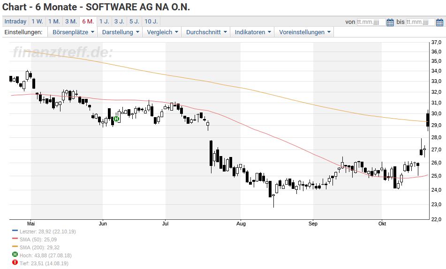
Task: Click the red SMA (50) legend swatch
Action: point(15,239)
